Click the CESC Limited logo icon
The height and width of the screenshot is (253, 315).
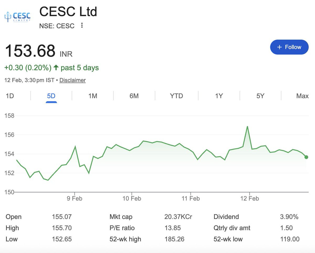click(18, 16)
